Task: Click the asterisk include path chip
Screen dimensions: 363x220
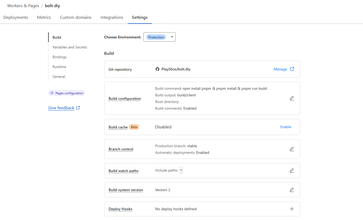Action: click(x=181, y=170)
